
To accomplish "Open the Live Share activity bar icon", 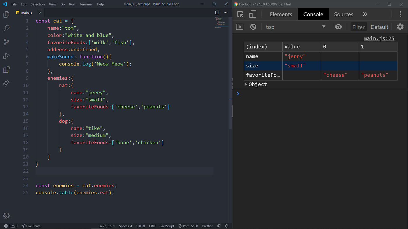I will click(6, 84).
